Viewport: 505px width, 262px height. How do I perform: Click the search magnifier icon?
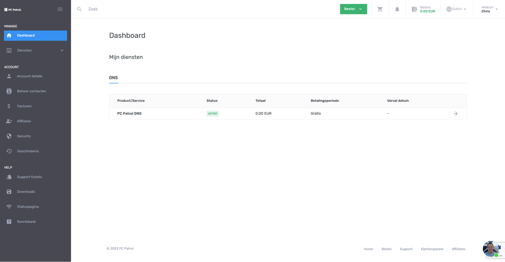pos(79,9)
